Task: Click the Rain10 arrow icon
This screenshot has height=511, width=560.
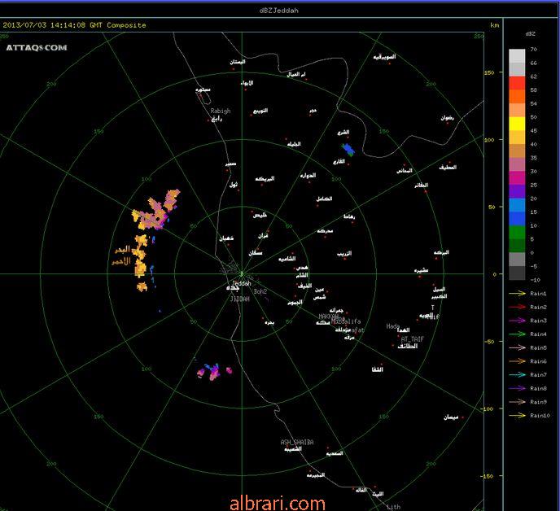Action: 517,416
